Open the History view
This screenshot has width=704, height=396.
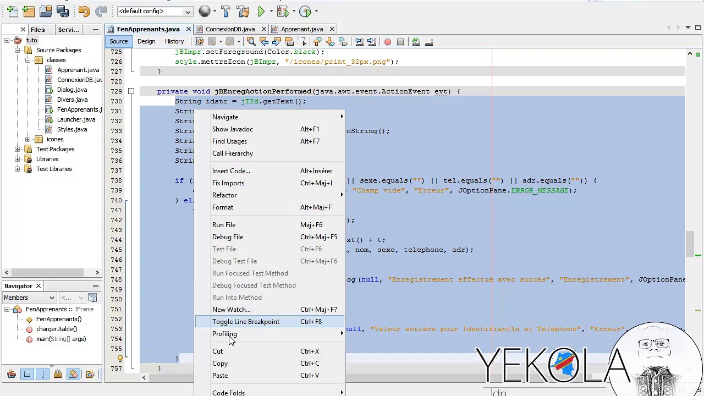click(174, 41)
